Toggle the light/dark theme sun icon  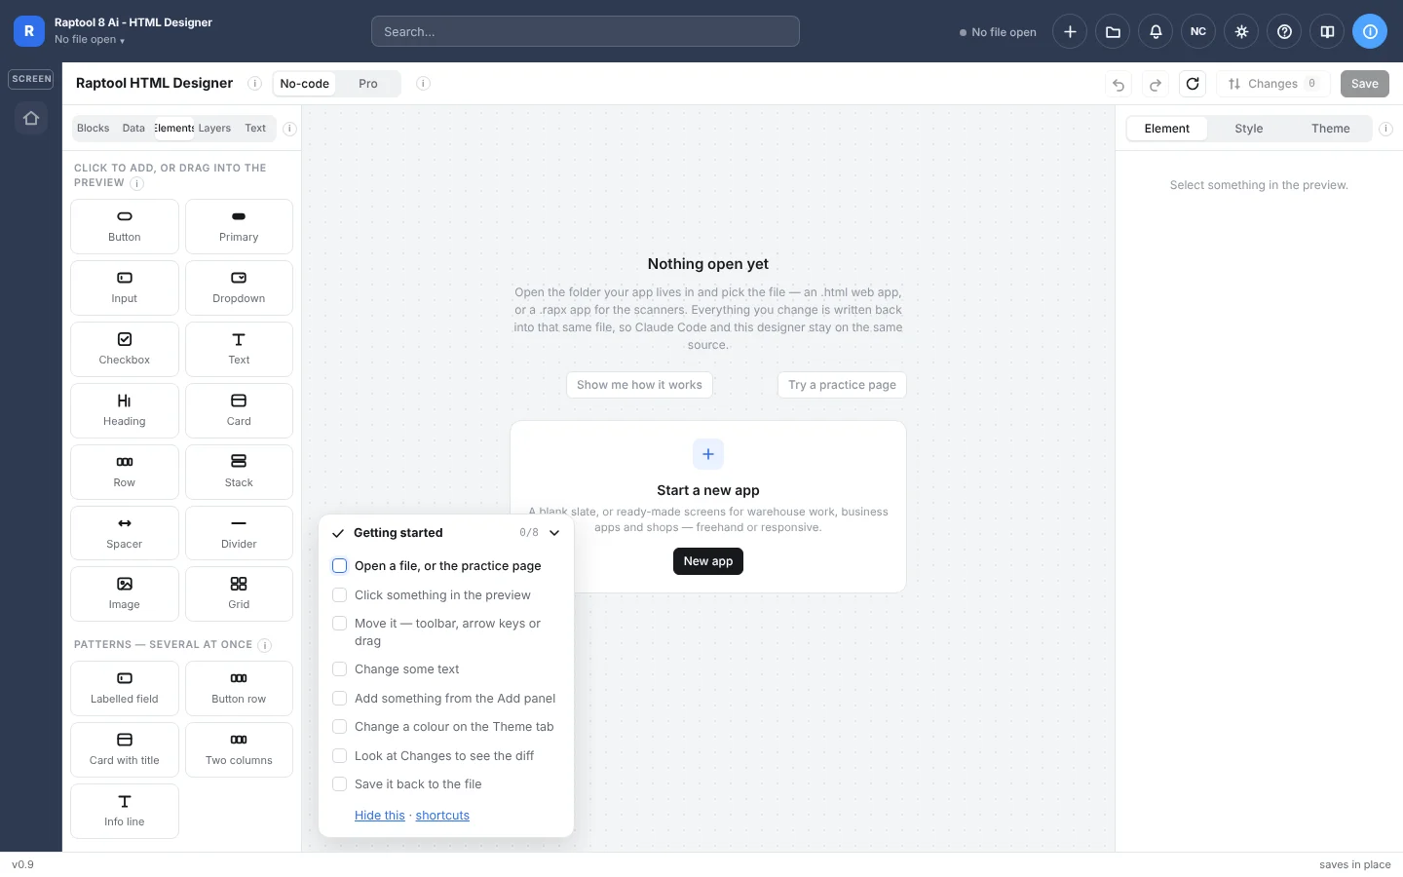pos(1241,31)
